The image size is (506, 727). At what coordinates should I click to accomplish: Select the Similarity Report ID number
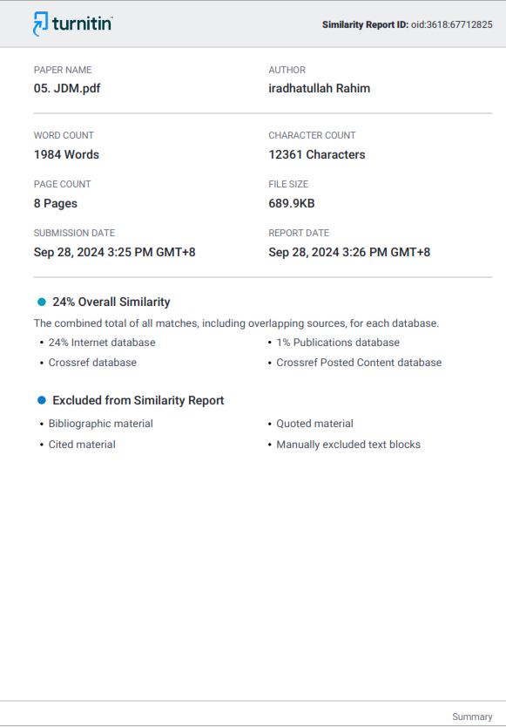pyautogui.click(x=451, y=24)
